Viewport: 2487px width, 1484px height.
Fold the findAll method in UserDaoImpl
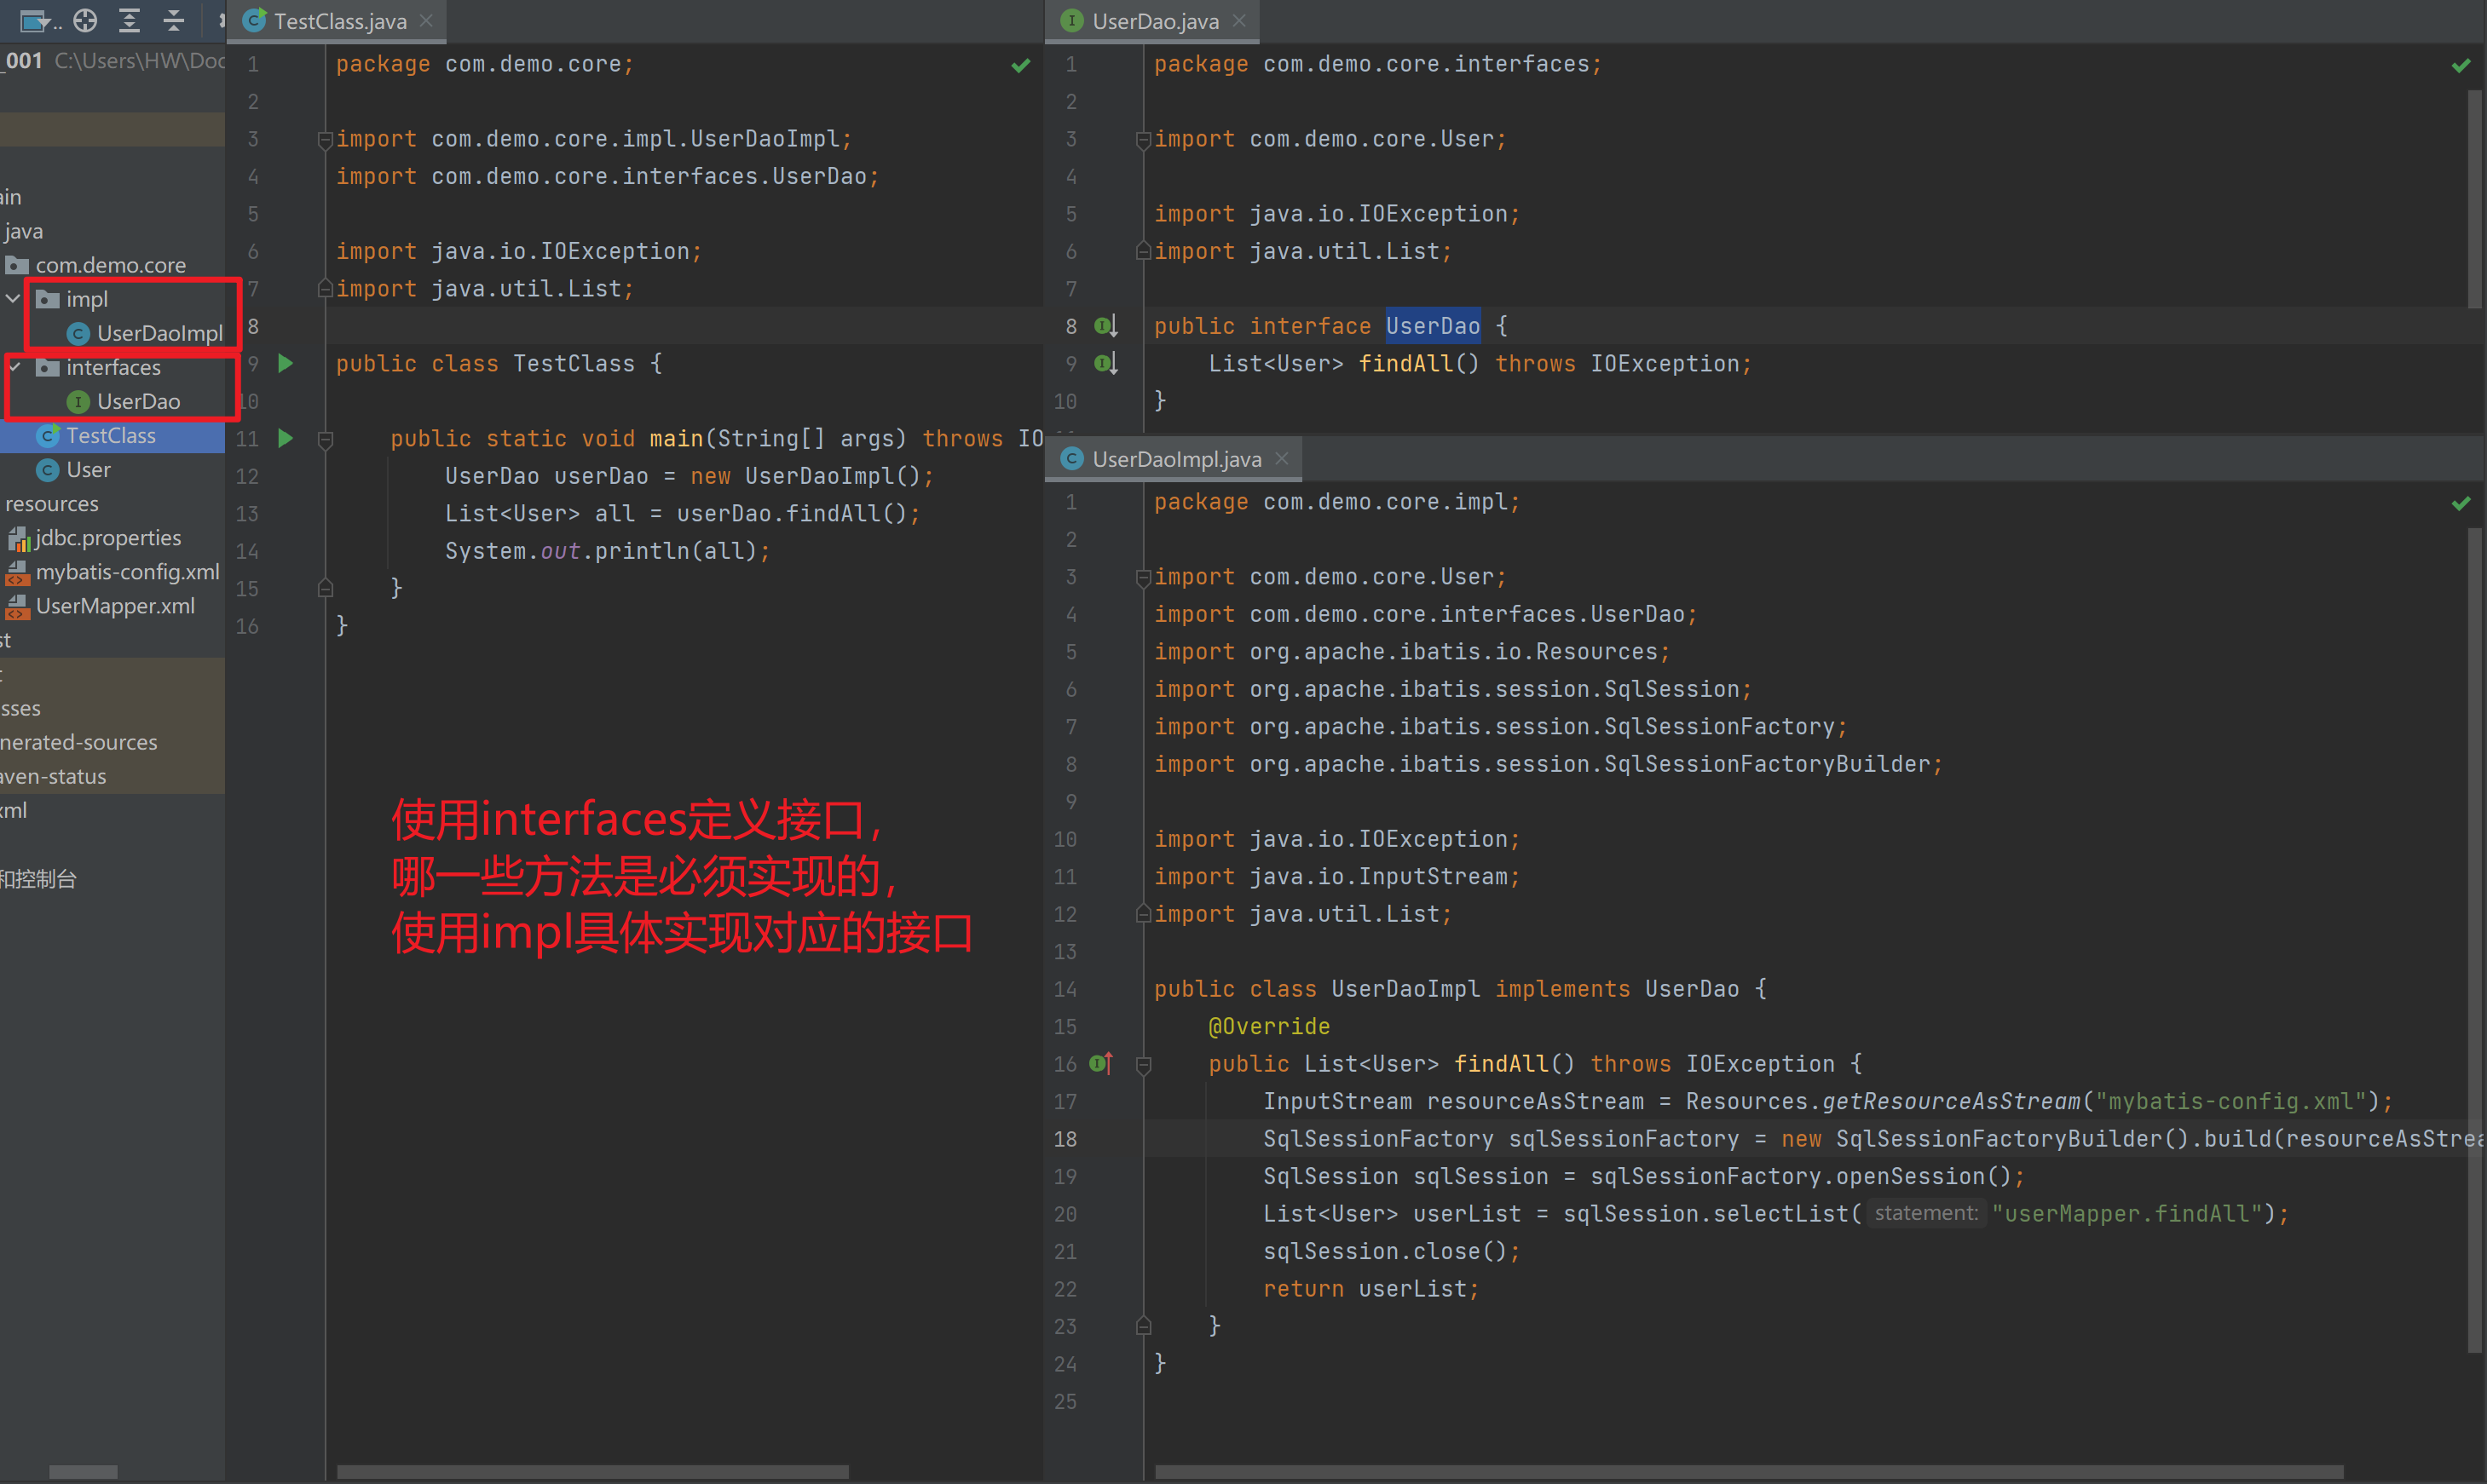coord(1144,1064)
